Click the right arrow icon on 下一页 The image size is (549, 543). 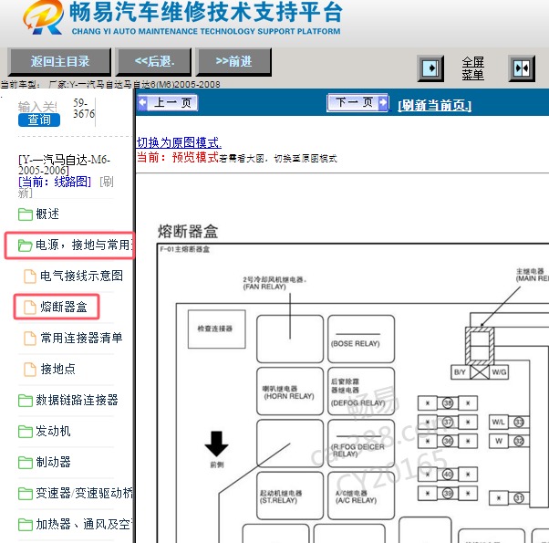(x=383, y=102)
